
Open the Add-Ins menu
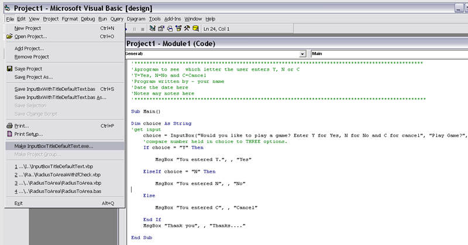(x=173, y=19)
